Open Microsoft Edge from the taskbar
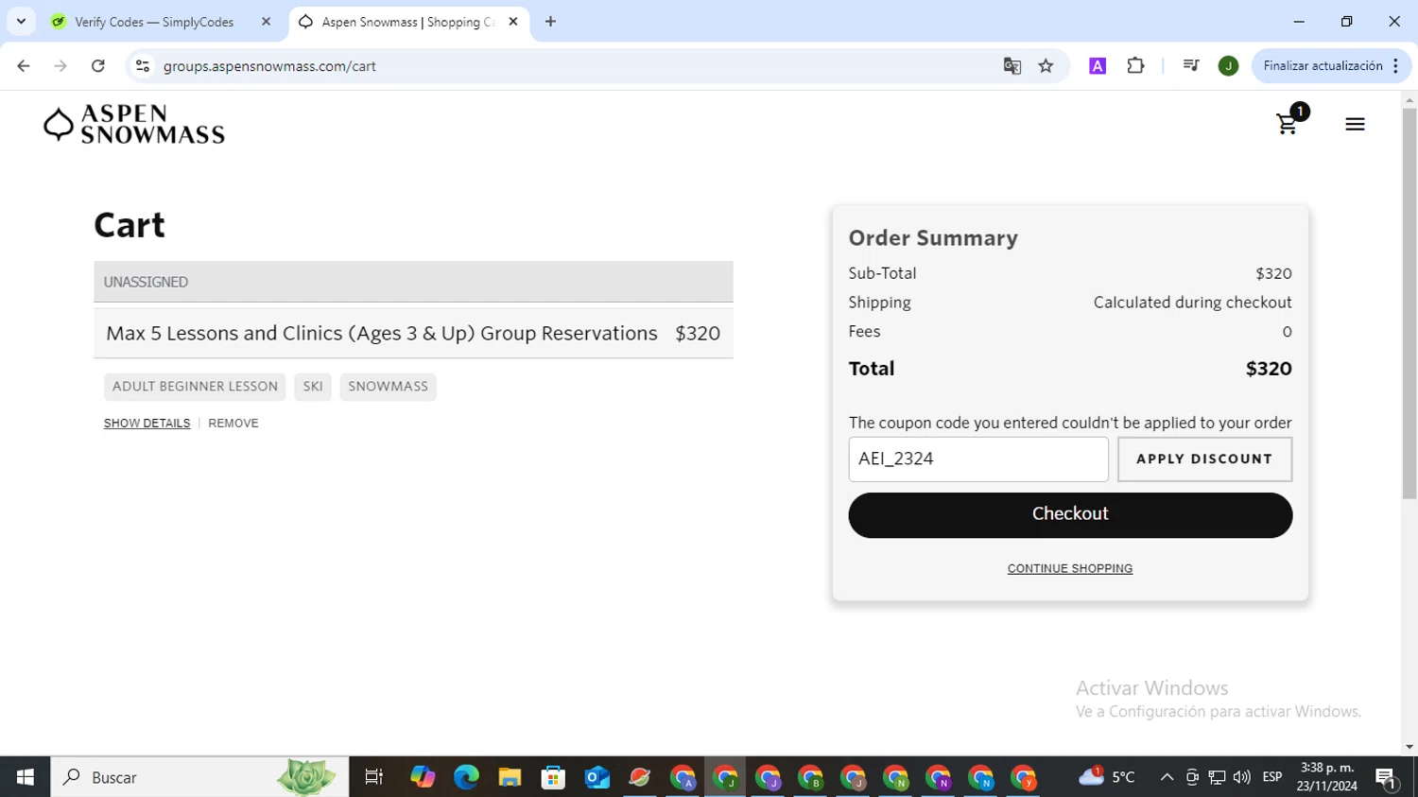Viewport: 1418px width, 797px height. coord(466,777)
